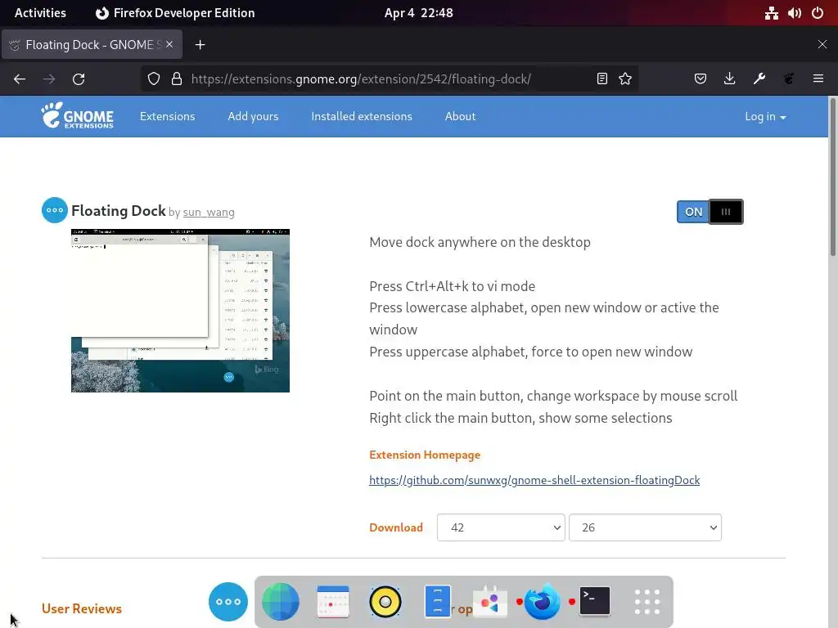Image resolution: width=838 pixels, height=628 pixels.
Task: Open the Add yours nav item
Action: [x=253, y=116]
